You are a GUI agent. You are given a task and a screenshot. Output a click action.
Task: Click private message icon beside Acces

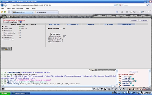tap(120, 77)
